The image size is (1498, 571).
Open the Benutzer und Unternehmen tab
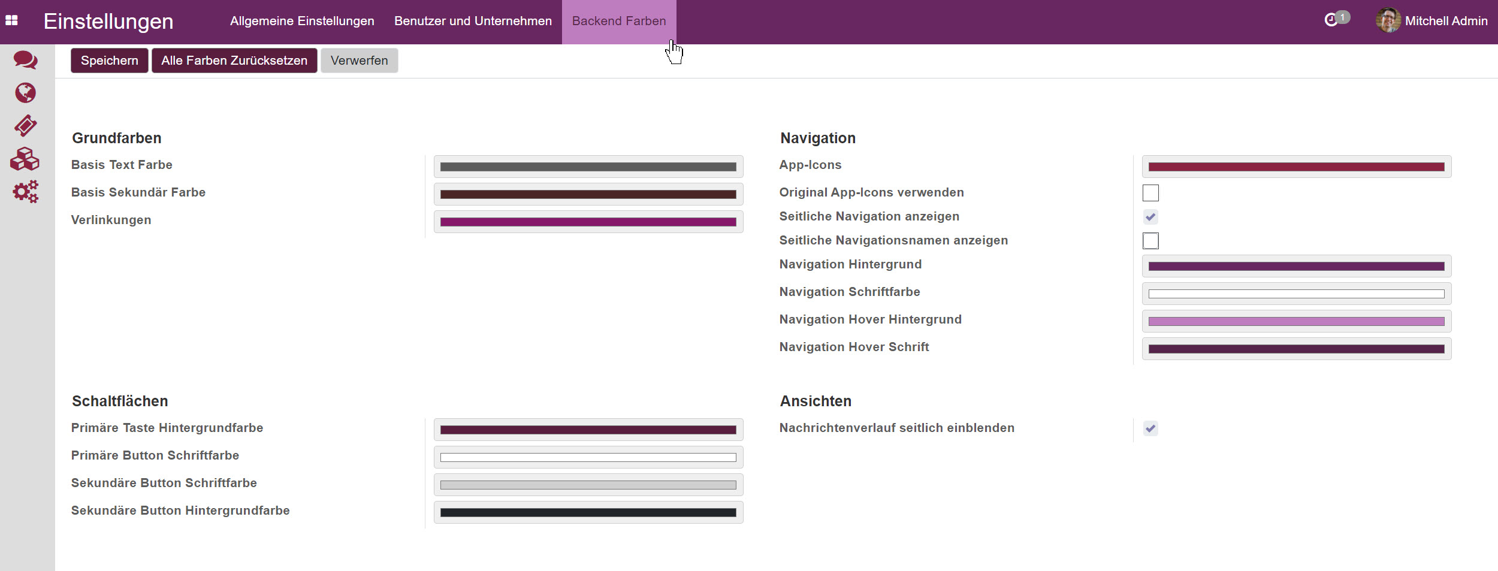[473, 20]
